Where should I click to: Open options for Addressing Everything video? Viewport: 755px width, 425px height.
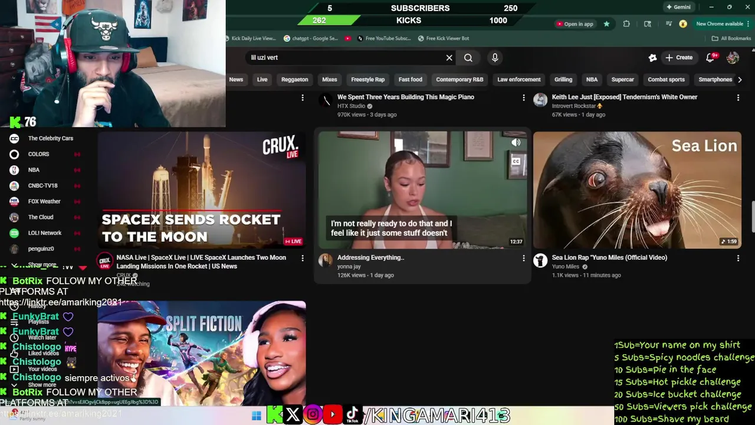pos(523,258)
